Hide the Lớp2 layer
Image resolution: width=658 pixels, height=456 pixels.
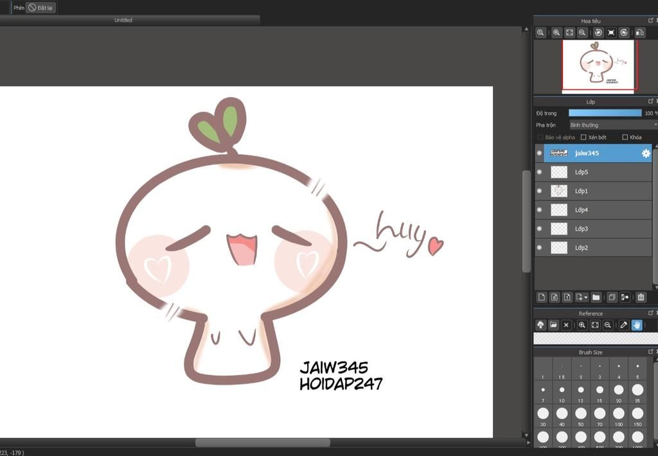(539, 247)
